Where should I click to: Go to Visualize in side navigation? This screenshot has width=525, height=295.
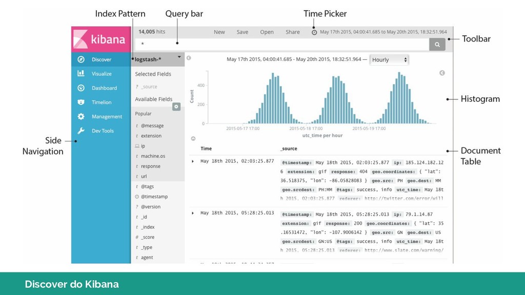pos(101,74)
